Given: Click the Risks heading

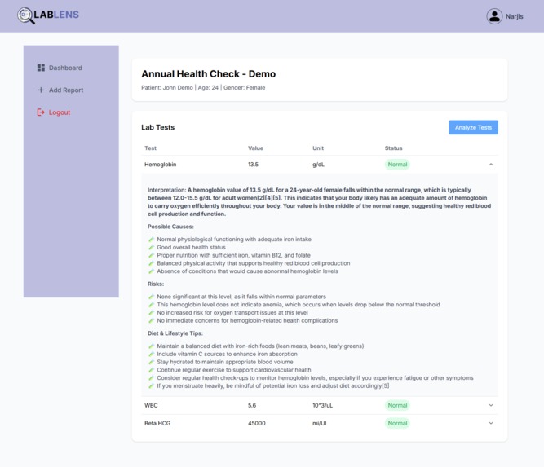Looking at the screenshot, I should coord(156,284).
